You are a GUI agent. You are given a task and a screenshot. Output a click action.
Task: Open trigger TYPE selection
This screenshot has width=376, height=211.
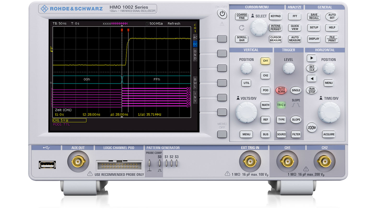[281, 120]
